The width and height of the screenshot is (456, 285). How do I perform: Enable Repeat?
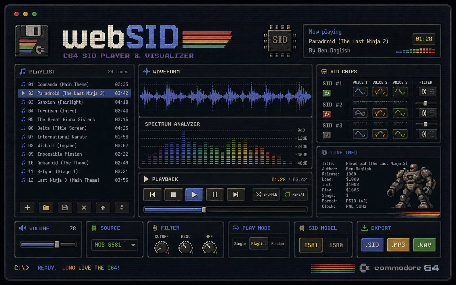[295, 195]
